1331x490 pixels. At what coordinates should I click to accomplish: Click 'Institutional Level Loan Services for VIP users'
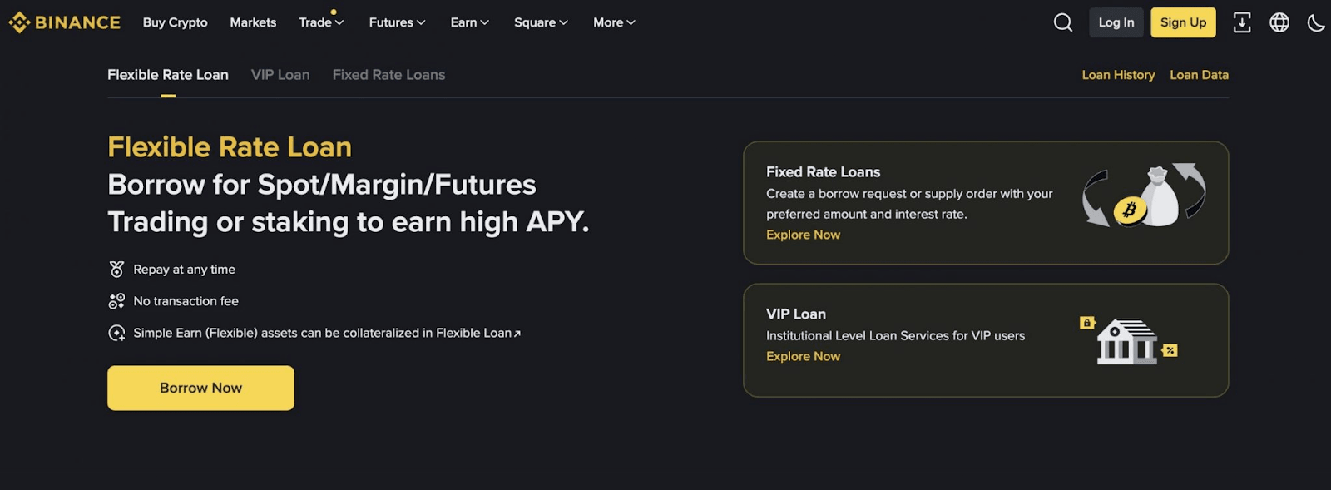click(895, 336)
